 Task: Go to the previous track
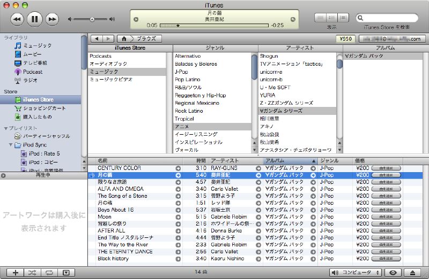point(17,19)
